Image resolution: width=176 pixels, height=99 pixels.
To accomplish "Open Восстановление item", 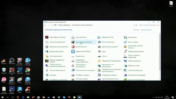I will (106, 42).
